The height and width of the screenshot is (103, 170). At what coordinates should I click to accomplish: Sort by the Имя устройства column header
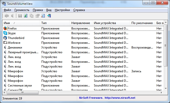pos(111,23)
